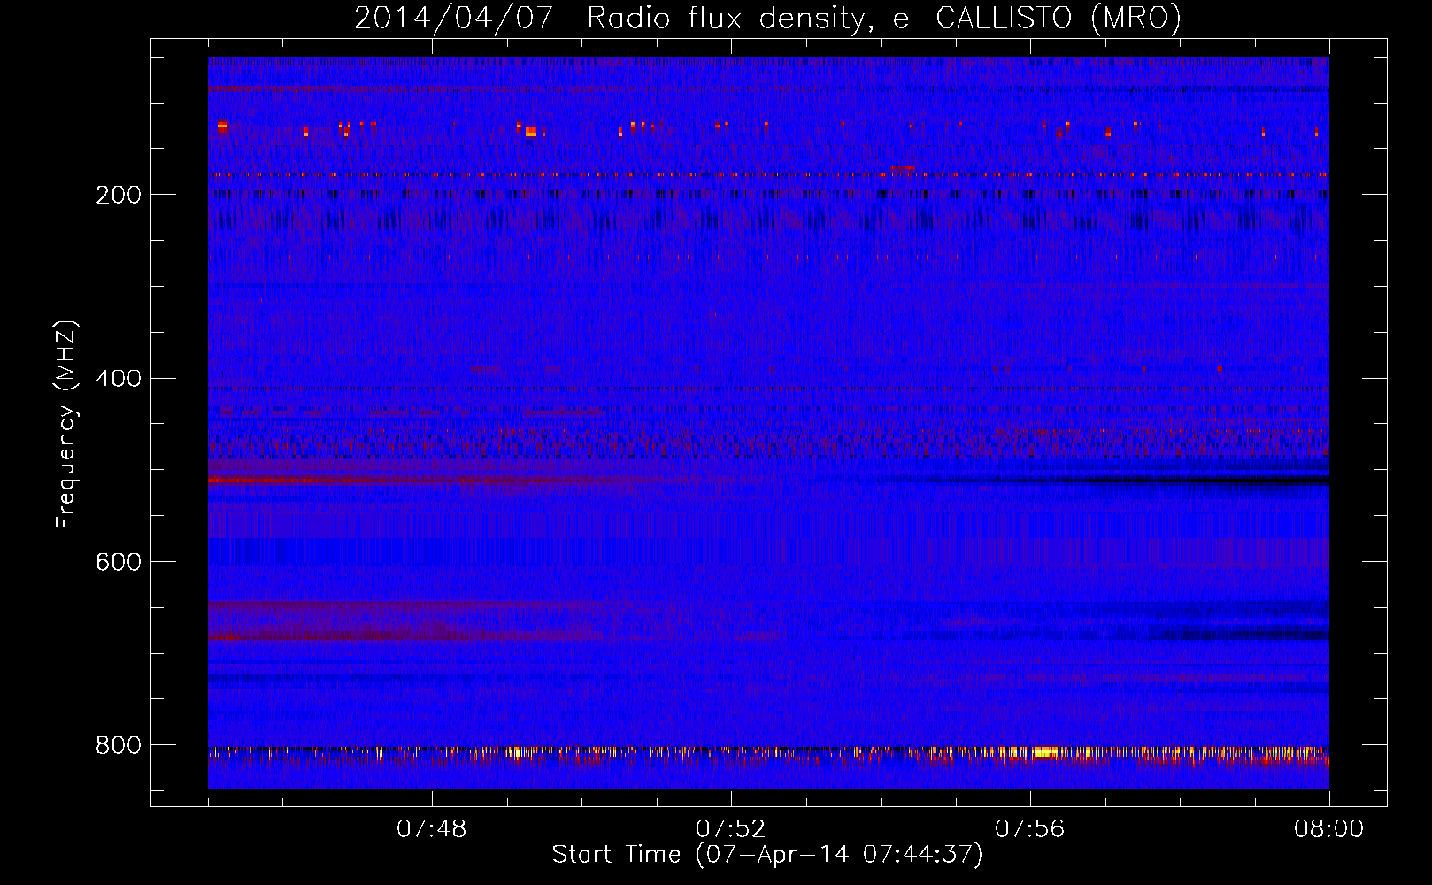Click the 07:48 time tick label

coord(432,829)
